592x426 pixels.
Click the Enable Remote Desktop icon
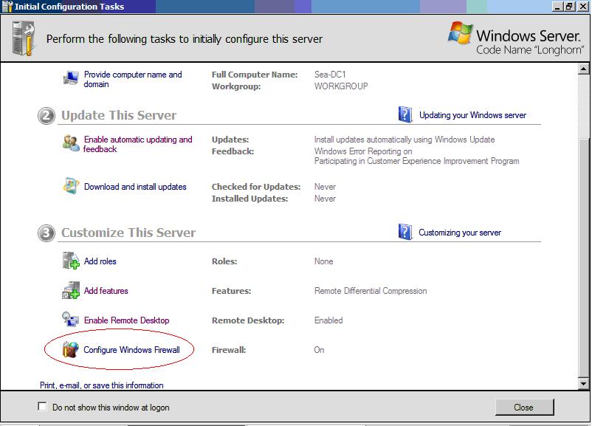(x=72, y=320)
